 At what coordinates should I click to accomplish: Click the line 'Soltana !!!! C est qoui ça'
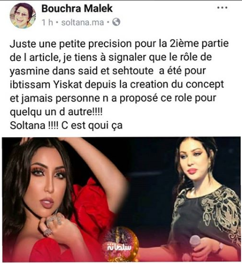click(66, 125)
